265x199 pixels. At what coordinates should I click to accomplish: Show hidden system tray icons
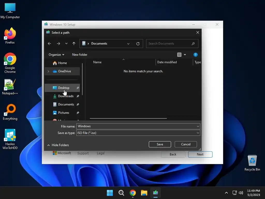pyautogui.click(x=226, y=193)
